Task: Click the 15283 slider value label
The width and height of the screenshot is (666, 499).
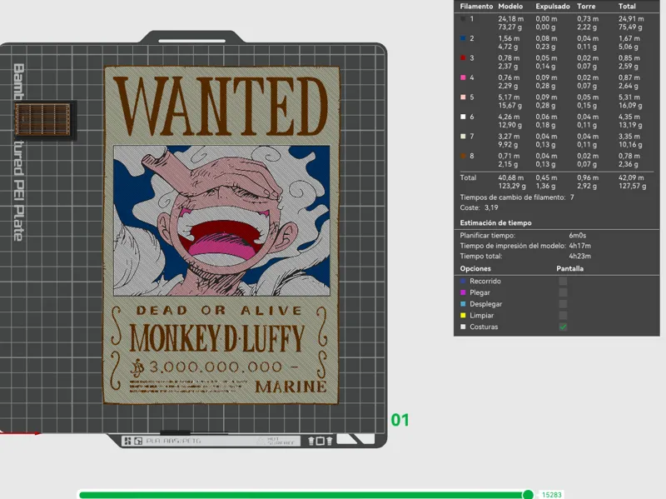Action: tap(552, 495)
